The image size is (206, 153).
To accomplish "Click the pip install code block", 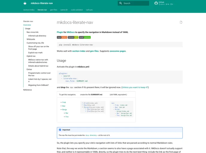I will (x=120, y=45).
